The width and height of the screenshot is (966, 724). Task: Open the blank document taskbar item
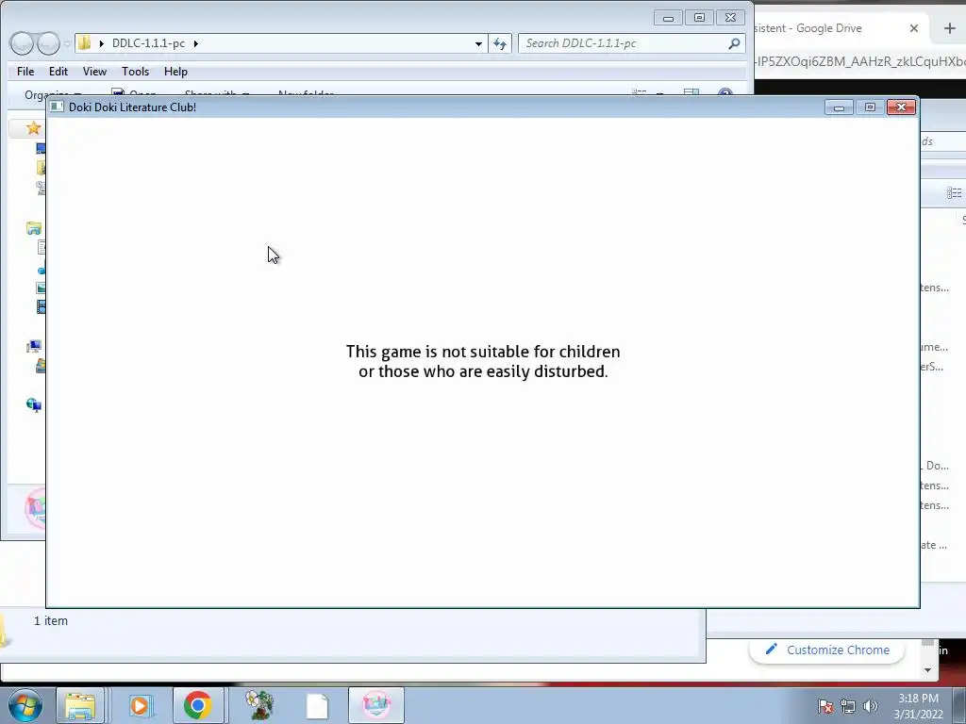coord(317,705)
